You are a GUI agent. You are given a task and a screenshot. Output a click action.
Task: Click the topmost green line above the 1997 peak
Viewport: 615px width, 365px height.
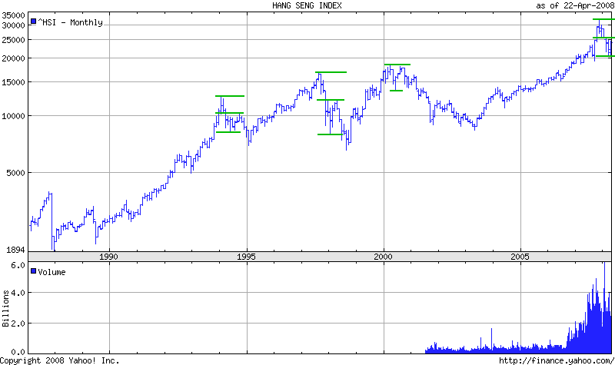pyautogui.click(x=331, y=72)
